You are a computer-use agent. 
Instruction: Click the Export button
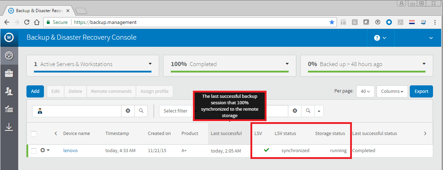[x=421, y=91]
